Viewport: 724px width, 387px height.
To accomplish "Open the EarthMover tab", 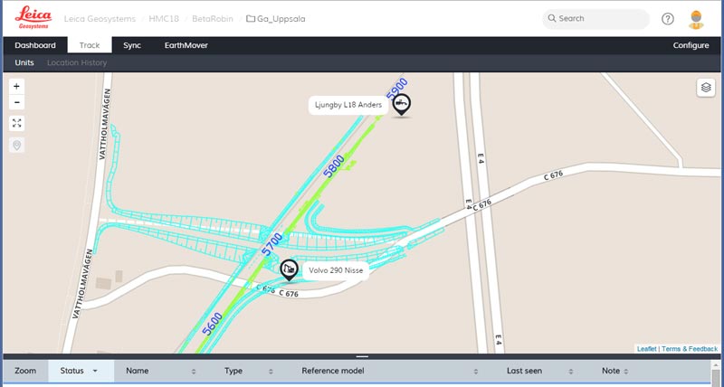I will tap(186, 45).
